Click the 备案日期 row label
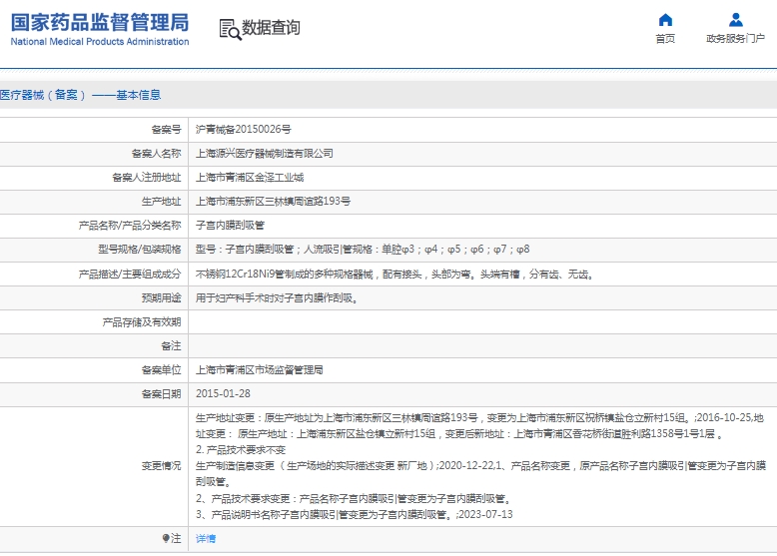The width and height of the screenshot is (777, 556). tap(162, 394)
